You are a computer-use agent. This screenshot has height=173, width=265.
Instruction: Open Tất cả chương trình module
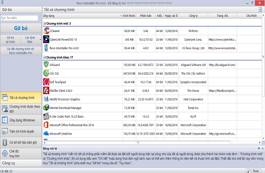pyautogui.click(x=21, y=97)
